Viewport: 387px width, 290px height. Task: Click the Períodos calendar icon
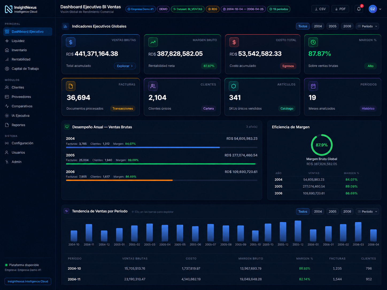(x=313, y=86)
